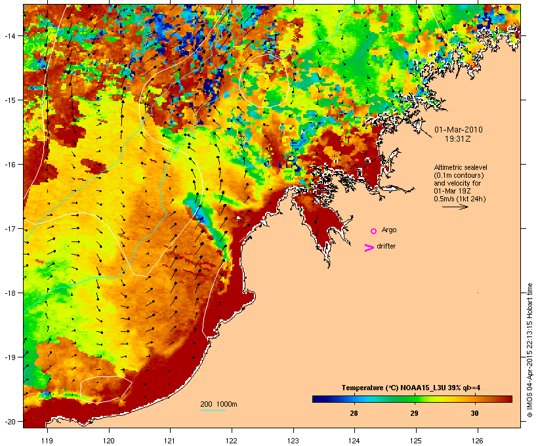This screenshot has width=538, height=446.
Task: Click the 'Temperature (°C) NOAA15_L3U 39% ql>=4' title
Action: click(411, 388)
